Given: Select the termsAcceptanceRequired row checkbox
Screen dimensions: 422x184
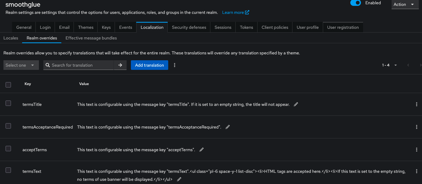Looking at the screenshot, I should pyautogui.click(x=8, y=126).
